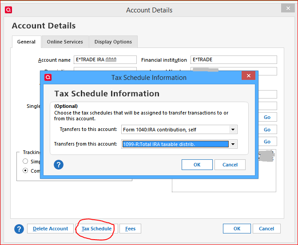Click Cancel at bottom of Account Details
The width and height of the screenshot is (298, 245).
[266, 229]
